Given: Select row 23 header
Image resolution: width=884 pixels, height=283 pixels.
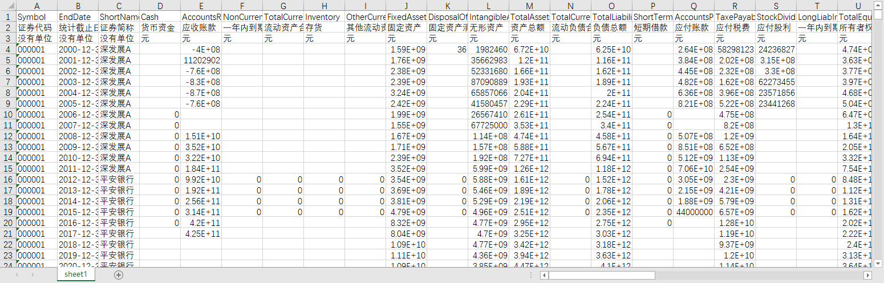Looking at the screenshot, I should 8,256.
